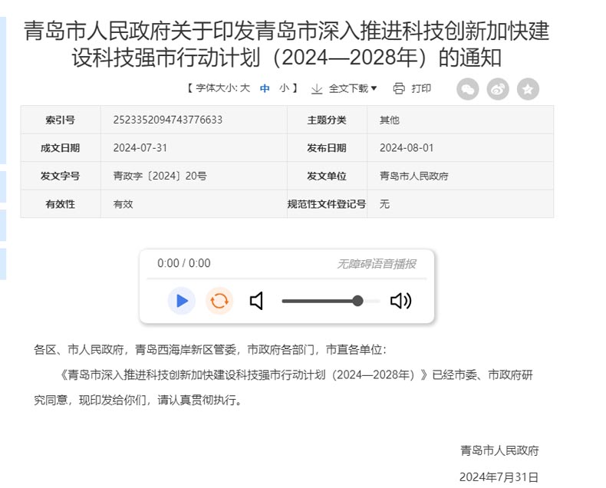This screenshot has width=606, height=488.
Task: Click the 打印 print link
Action: (421, 88)
